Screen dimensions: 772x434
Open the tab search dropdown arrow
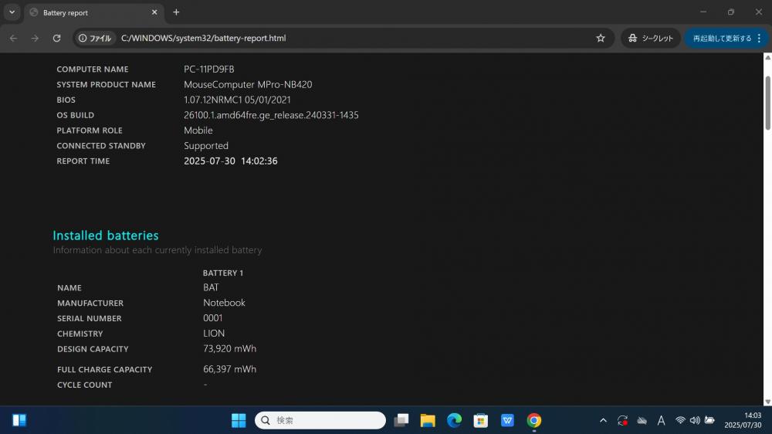pyautogui.click(x=12, y=12)
